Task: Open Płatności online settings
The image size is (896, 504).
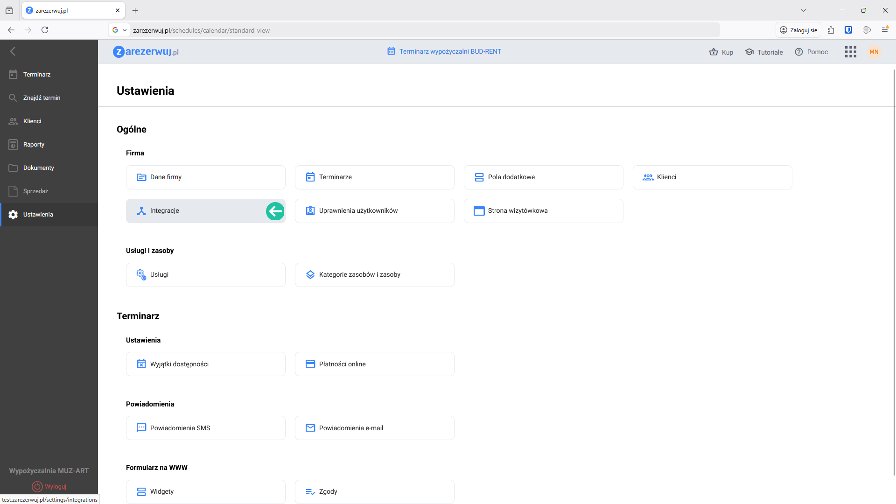Action: [374, 364]
